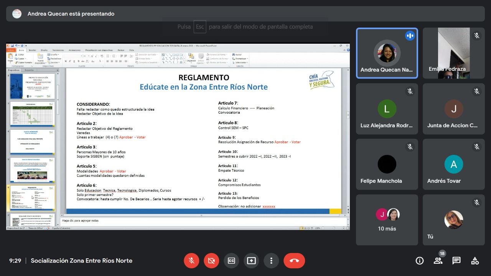
Task: Click Cortar in the clipboard group
Action: point(19,55)
